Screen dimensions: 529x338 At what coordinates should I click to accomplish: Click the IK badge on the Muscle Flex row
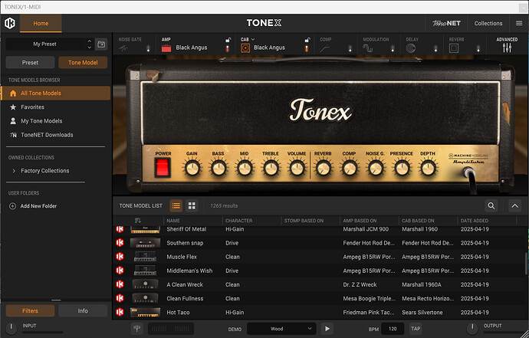tap(120, 257)
